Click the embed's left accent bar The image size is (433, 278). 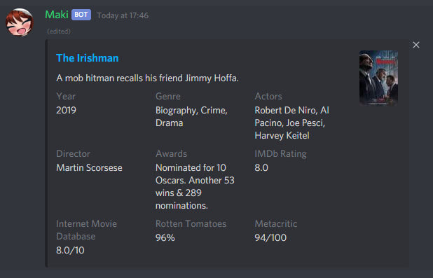point(46,153)
